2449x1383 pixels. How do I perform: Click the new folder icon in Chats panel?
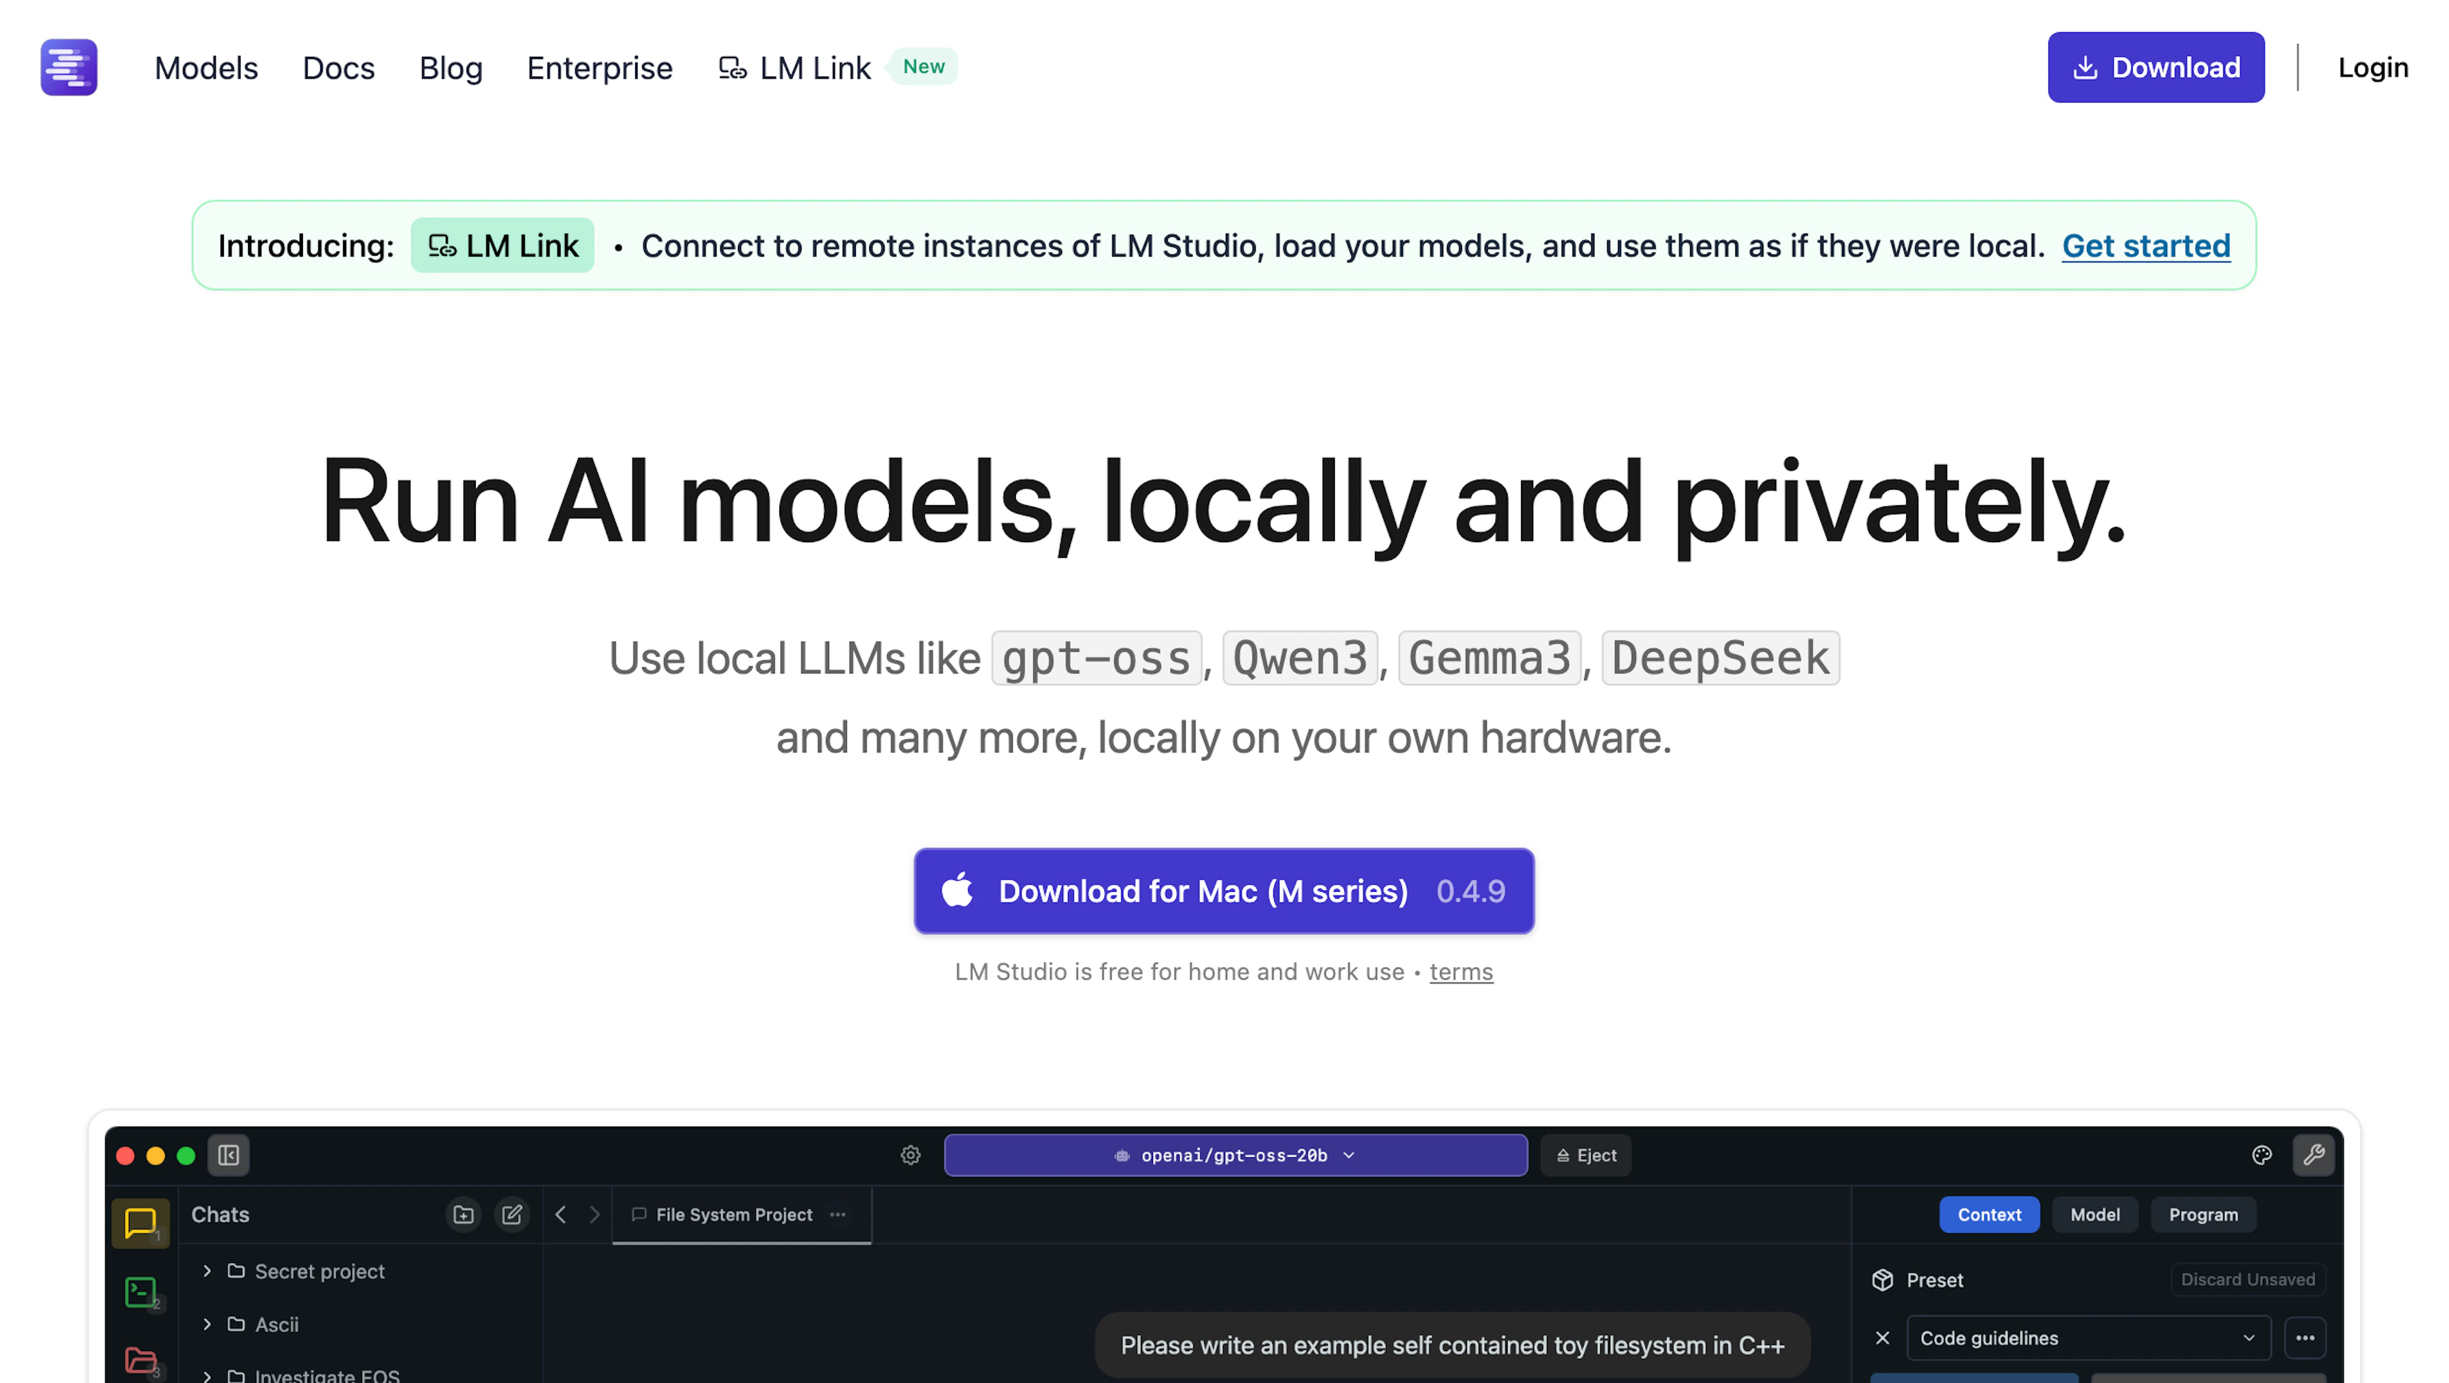point(463,1215)
